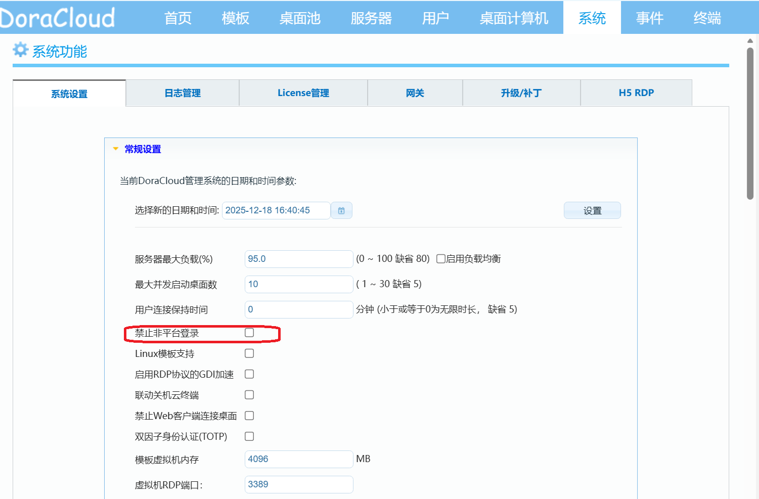
Task: Open the calendar date picker icon
Action: pos(341,210)
